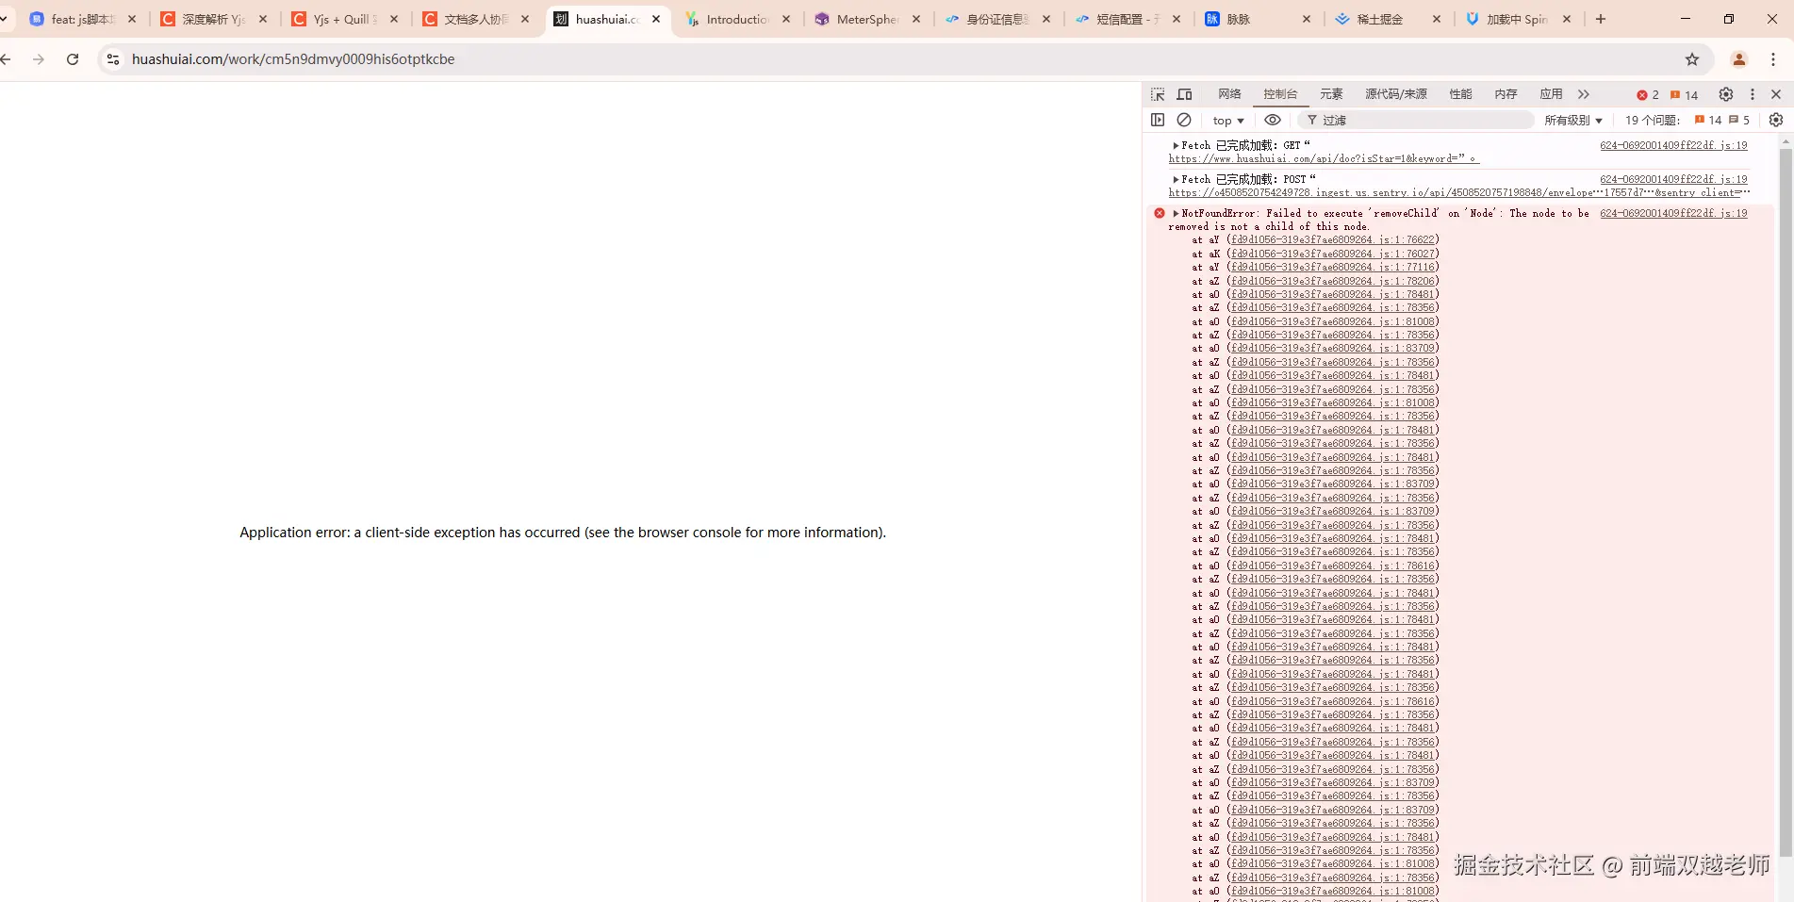Reload the page with the refresh button
Screen dimensions: 1794x902
(73, 59)
